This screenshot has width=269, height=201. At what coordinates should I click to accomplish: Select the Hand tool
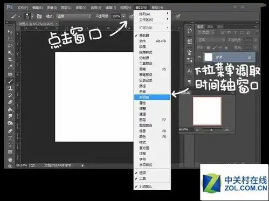10,160
